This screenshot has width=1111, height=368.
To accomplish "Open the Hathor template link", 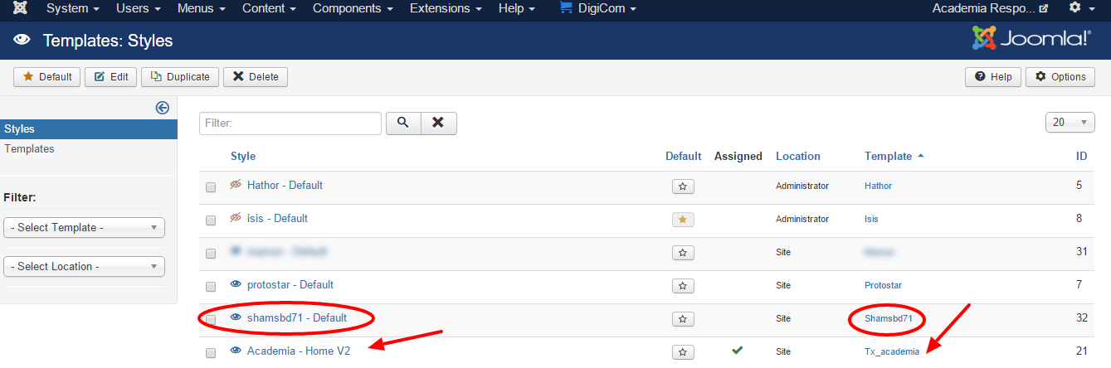I will (x=878, y=186).
